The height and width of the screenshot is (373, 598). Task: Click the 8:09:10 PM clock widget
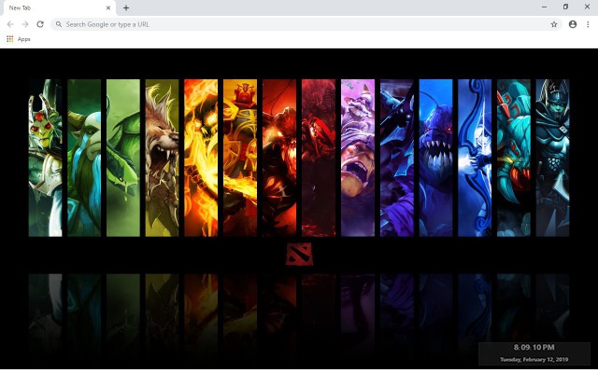point(534,348)
